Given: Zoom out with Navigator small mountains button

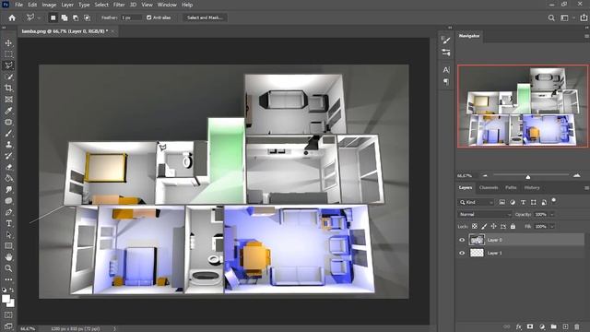Looking at the screenshot, I should pyautogui.click(x=485, y=175).
